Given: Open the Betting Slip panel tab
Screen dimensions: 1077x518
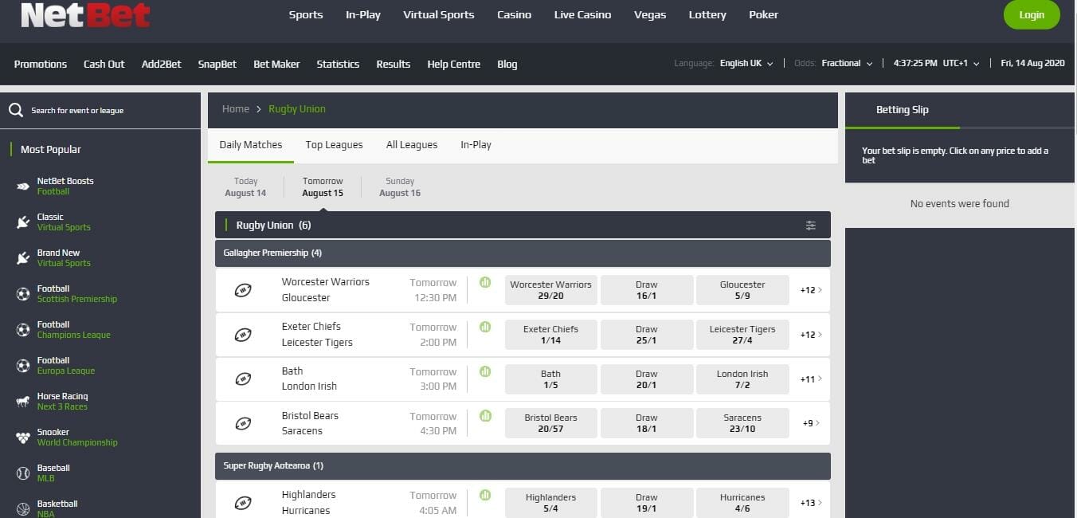Looking at the screenshot, I should pyautogui.click(x=903, y=110).
